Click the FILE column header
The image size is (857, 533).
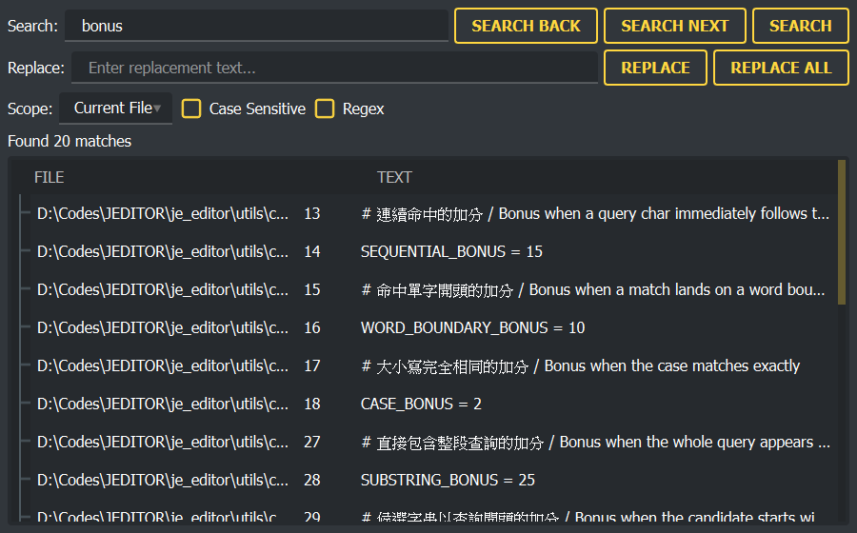click(x=50, y=177)
